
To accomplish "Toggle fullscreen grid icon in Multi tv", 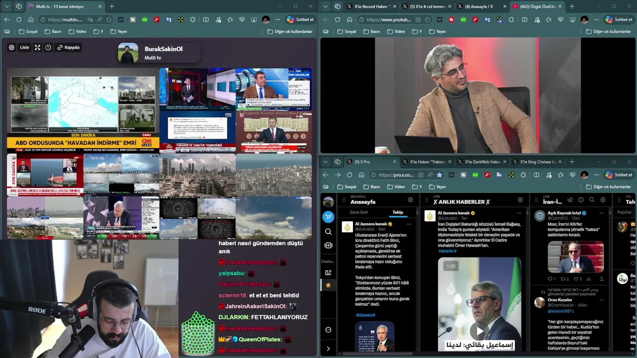I will tap(37, 47).
